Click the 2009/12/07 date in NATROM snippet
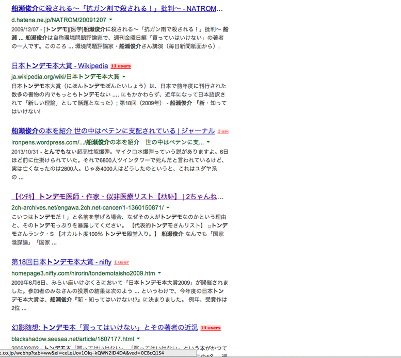This screenshot has height=358, width=401. point(25,29)
